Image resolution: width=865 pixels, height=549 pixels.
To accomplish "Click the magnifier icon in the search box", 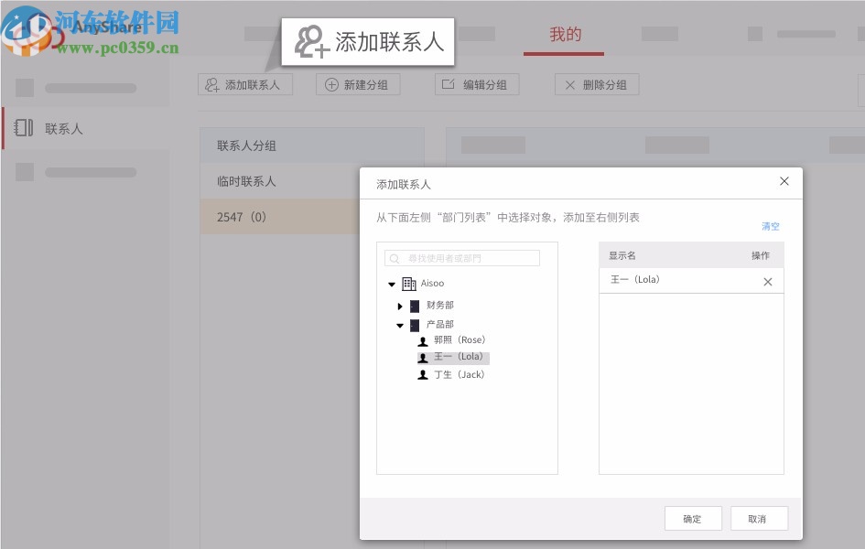I will point(394,257).
